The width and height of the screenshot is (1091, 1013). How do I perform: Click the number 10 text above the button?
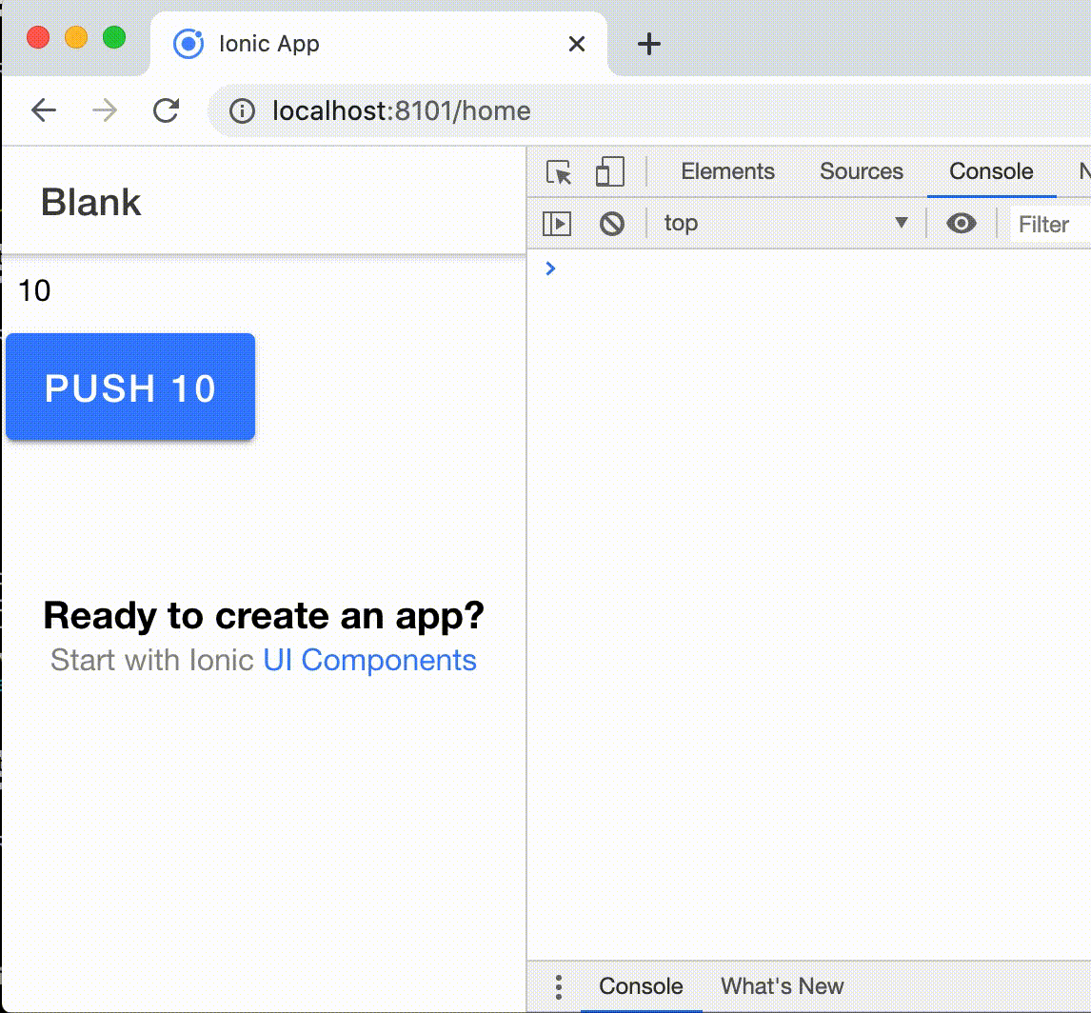(x=34, y=290)
